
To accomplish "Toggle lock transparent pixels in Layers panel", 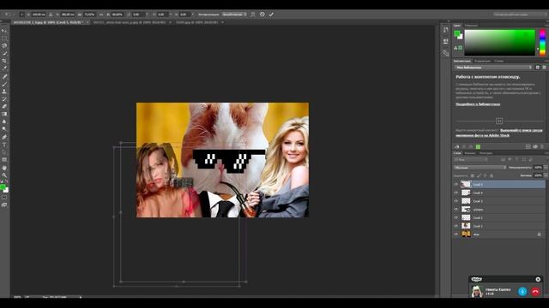I will click(473, 175).
